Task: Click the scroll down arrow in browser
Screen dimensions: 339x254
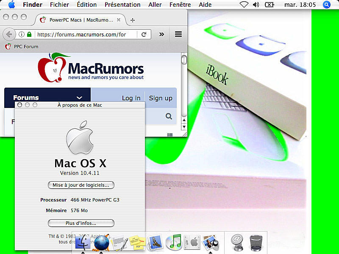Action: [184, 127]
